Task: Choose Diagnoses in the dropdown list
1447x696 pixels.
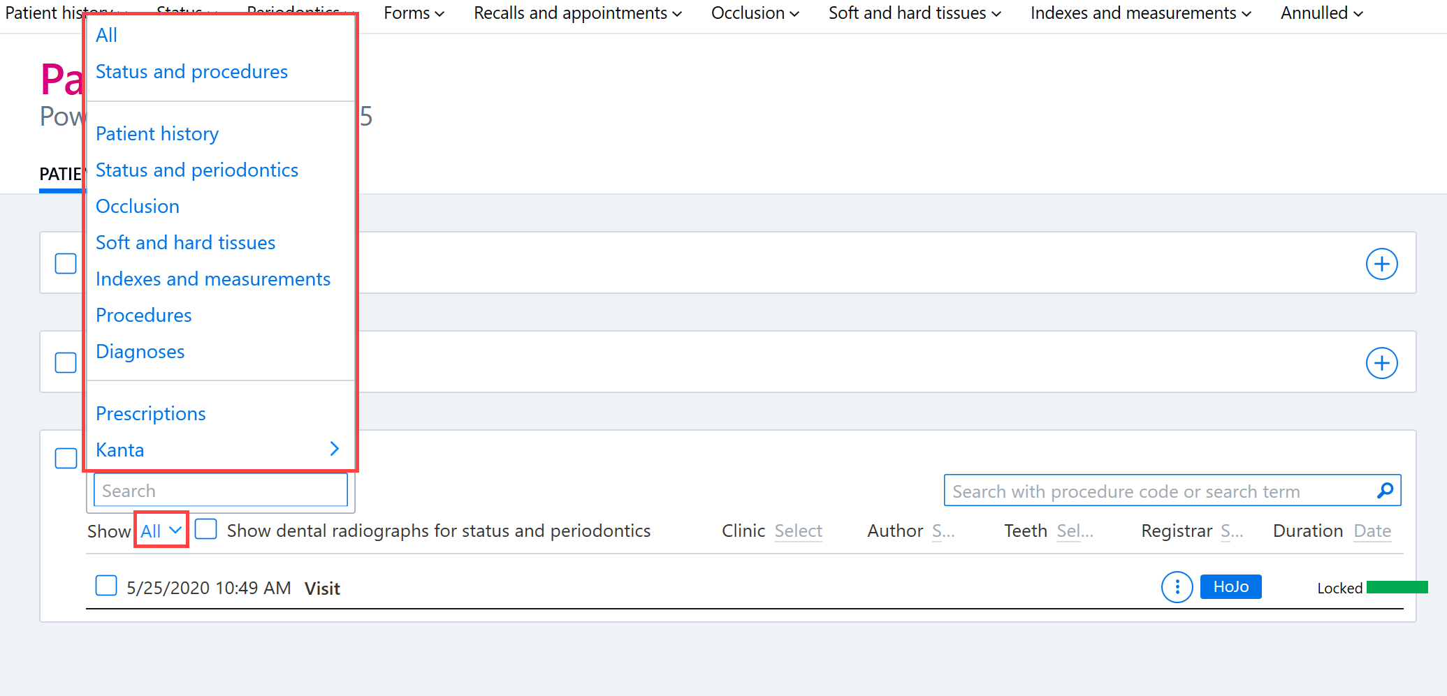Action: coord(140,351)
